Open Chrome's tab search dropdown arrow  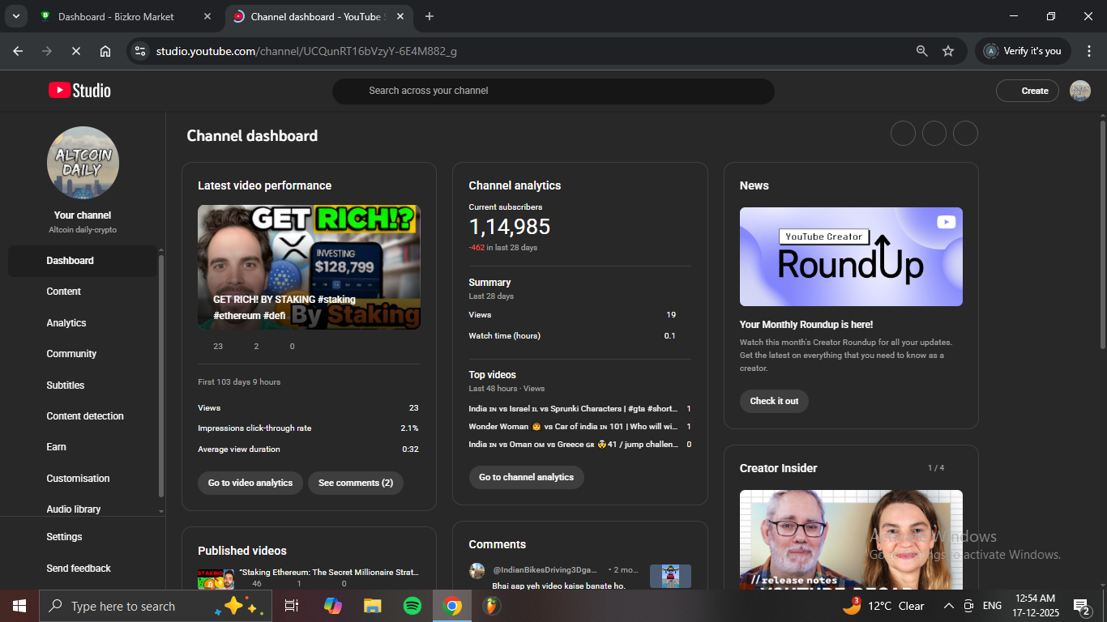(15, 16)
